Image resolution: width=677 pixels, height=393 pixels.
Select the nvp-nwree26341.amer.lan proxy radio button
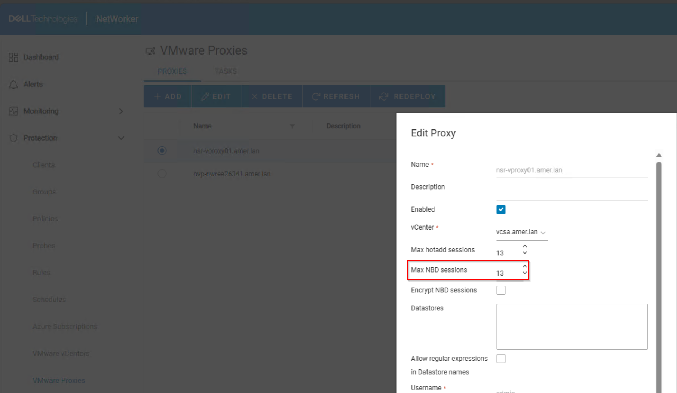coord(162,173)
